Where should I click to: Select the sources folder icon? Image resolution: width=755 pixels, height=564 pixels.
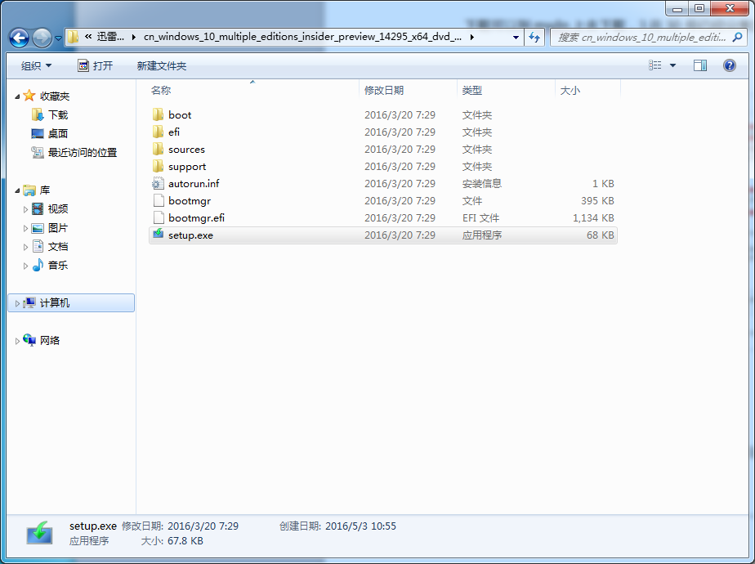tap(158, 149)
